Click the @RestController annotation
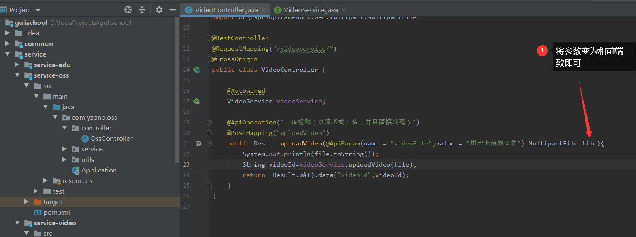636x237 pixels. tap(240, 38)
